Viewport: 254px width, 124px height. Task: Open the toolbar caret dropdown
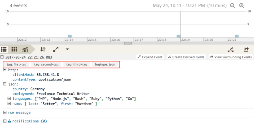point(67,49)
